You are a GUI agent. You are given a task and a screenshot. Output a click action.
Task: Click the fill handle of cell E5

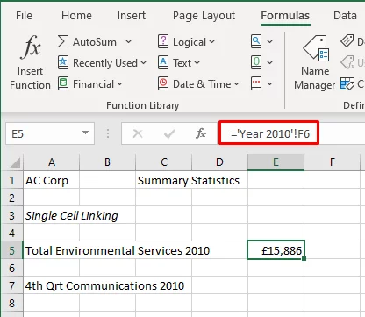pos(304,258)
